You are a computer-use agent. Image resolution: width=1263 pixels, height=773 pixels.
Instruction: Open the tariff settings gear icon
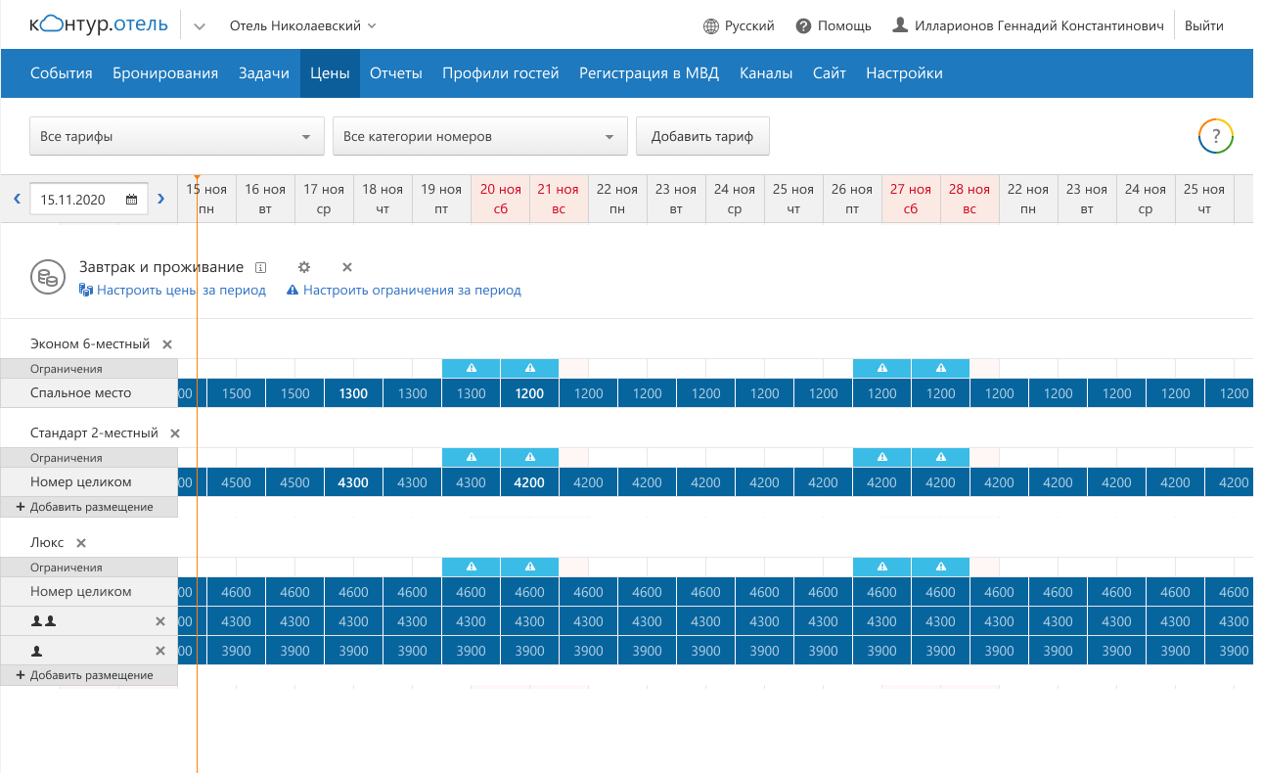pyautogui.click(x=304, y=267)
